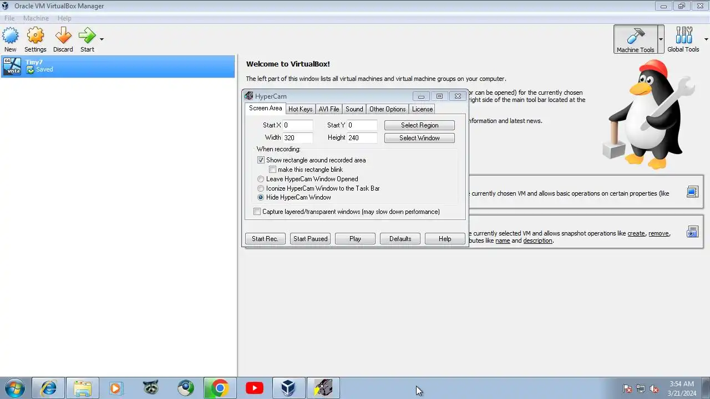Screen dimensions: 710x399
Task: Click the Tiny7 Vista OS icon
Action: click(x=12, y=66)
